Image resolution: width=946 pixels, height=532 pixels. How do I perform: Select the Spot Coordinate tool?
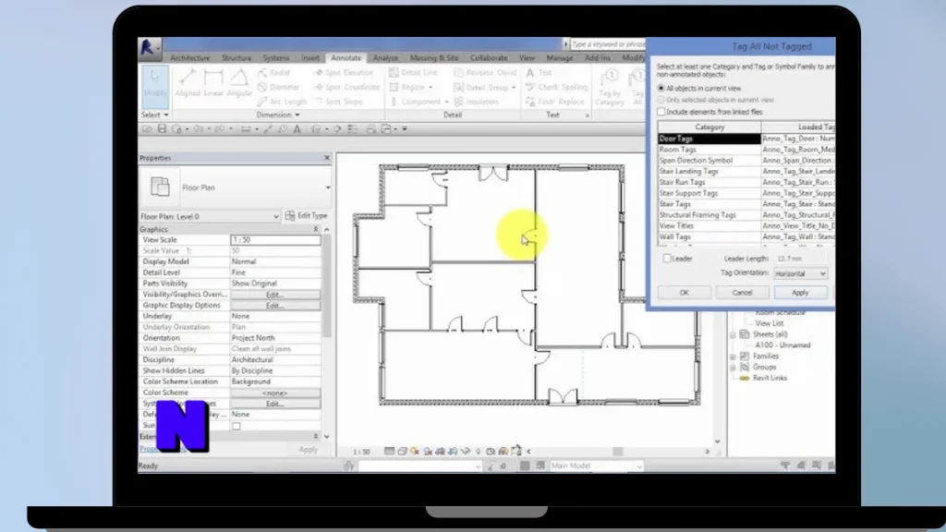pyautogui.click(x=347, y=87)
